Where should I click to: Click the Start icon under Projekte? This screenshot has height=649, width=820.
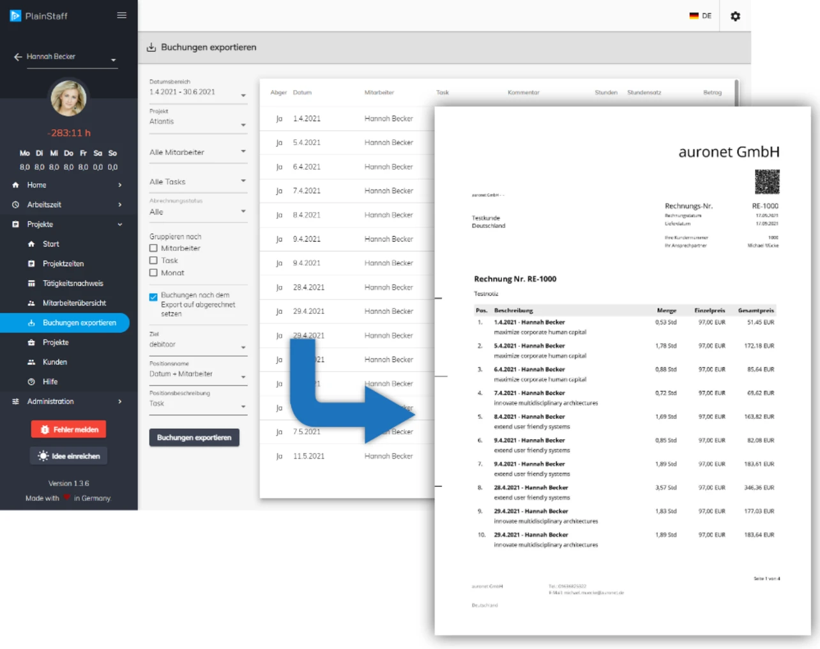coord(31,244)
